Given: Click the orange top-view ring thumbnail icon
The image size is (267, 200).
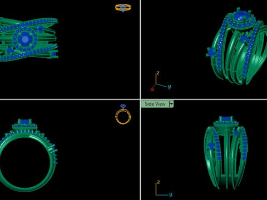Looking at the screenshot, I should tap(123, 8).
